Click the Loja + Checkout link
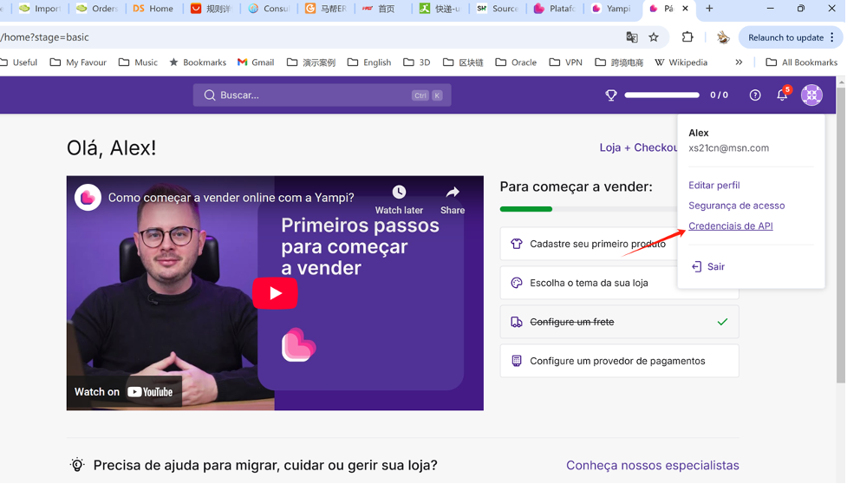Image resolution: width=847 pixels, height=484 pixels. [639, 147]
